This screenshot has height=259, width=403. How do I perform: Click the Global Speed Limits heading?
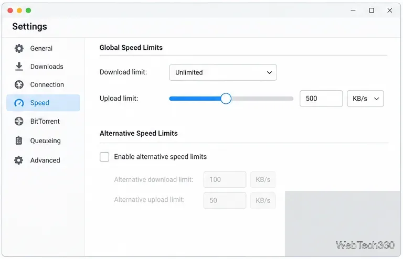[x=131, y=48]
